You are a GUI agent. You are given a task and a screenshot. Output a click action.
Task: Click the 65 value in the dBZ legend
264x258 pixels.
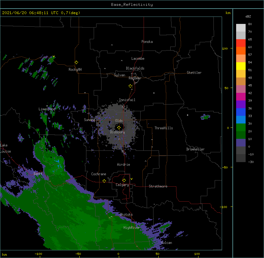point(250,39)
